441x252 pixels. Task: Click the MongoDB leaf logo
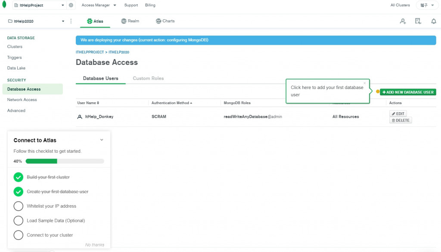pos(4,5)
